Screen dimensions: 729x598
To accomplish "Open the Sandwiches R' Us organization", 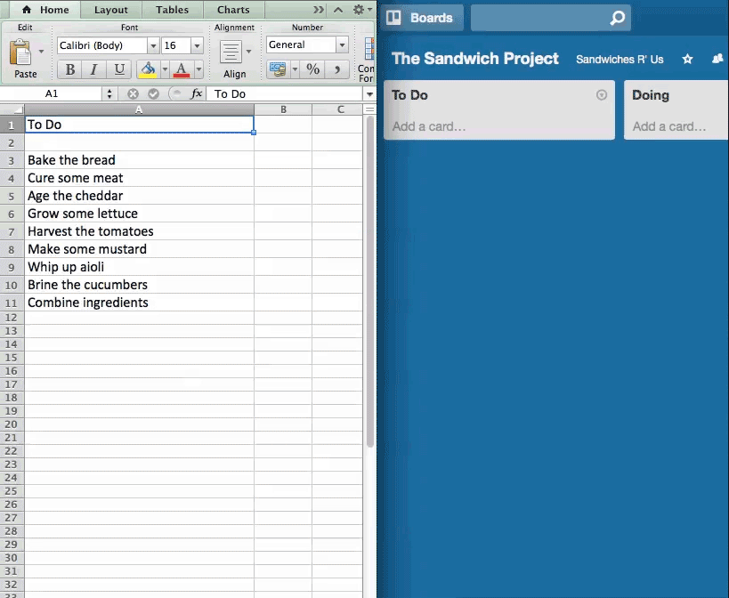I will 620,60.
